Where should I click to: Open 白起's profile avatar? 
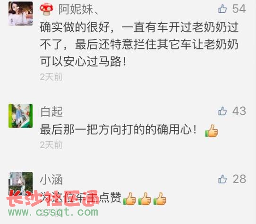21,116
